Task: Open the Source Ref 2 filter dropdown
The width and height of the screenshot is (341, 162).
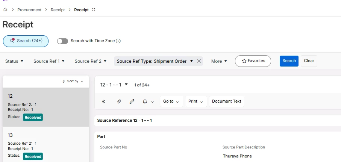Action: (90, 61)
